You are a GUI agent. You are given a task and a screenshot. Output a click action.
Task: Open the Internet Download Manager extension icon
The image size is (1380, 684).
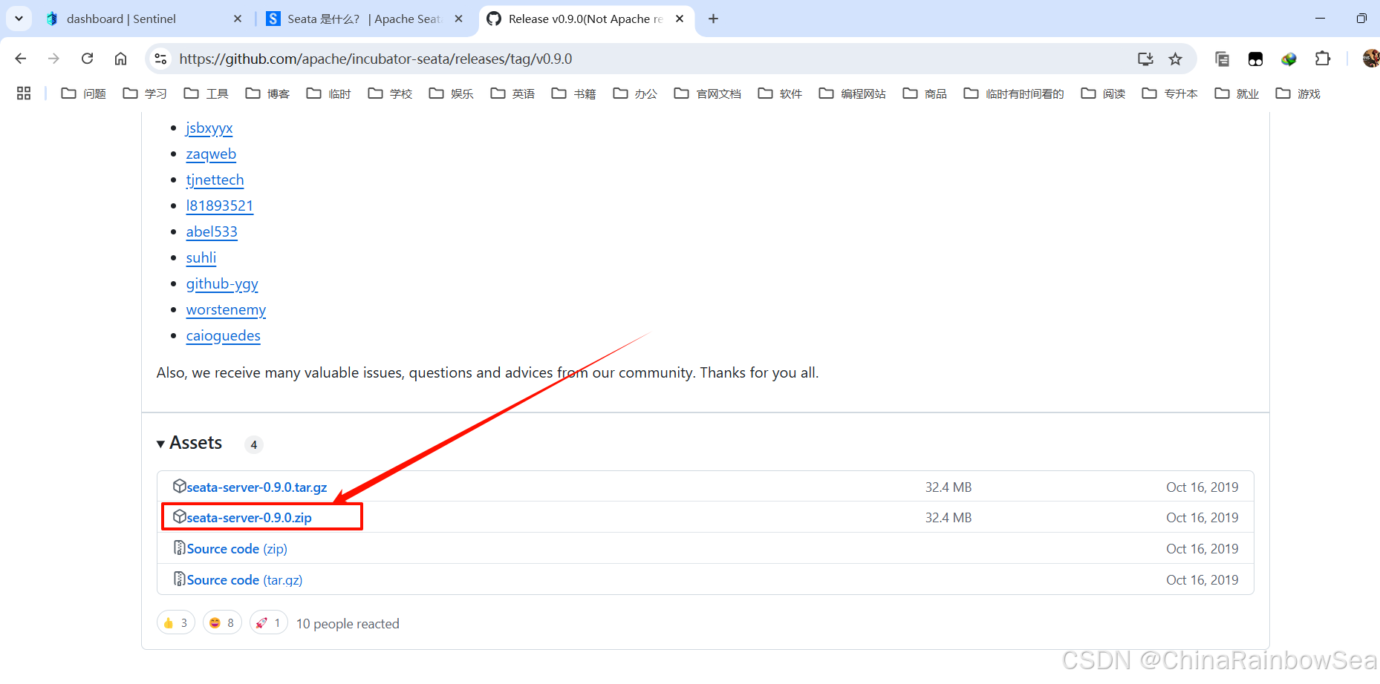click(x=1289, y=59)
